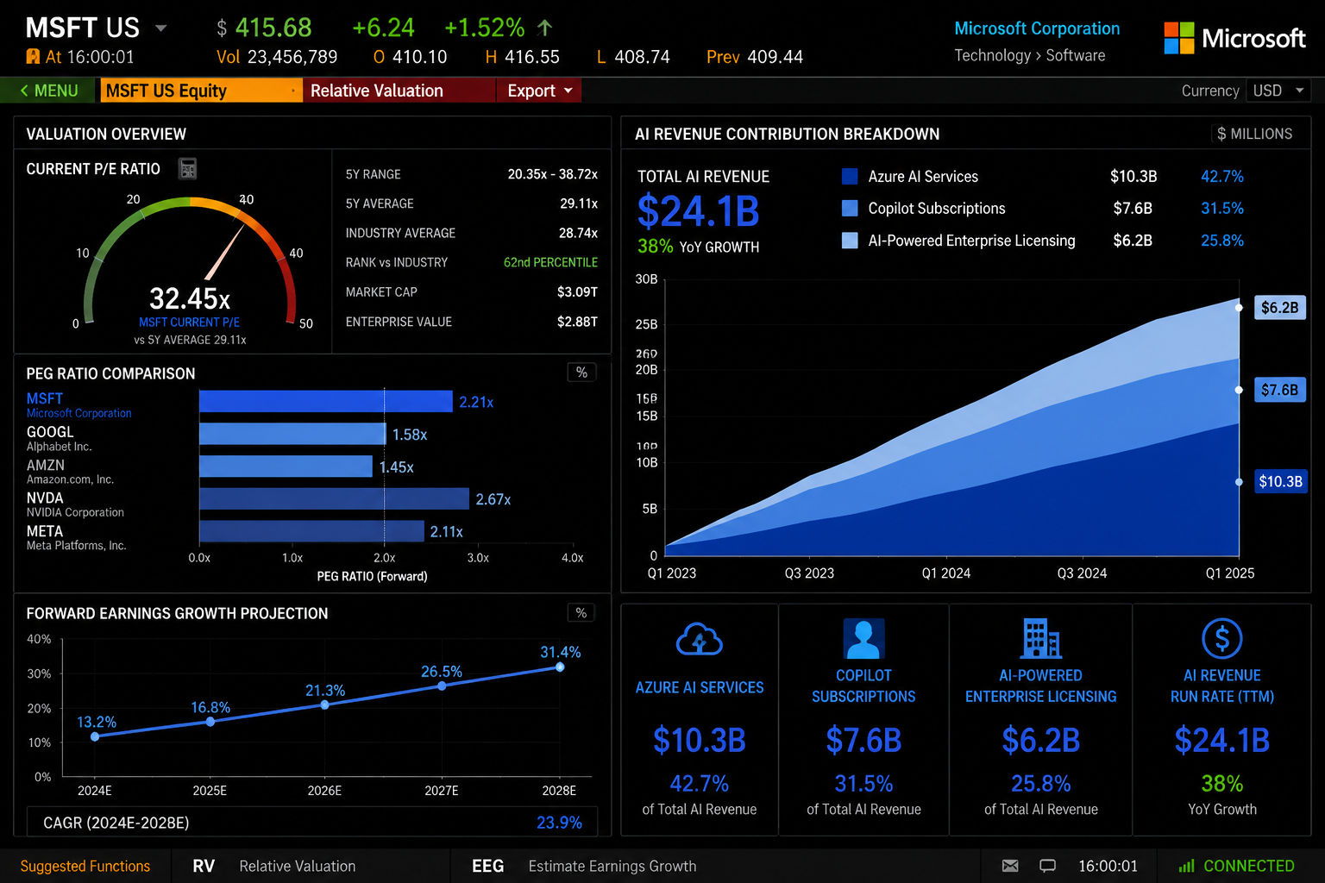Image resolution: width=1325 pixels, height=883 pixels.
Task: Click the 2028E data point at 31.4%
Action: [x=560, y=667]
